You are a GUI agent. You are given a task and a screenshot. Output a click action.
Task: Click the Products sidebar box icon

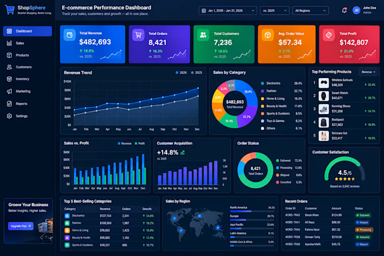pos(9,55)
